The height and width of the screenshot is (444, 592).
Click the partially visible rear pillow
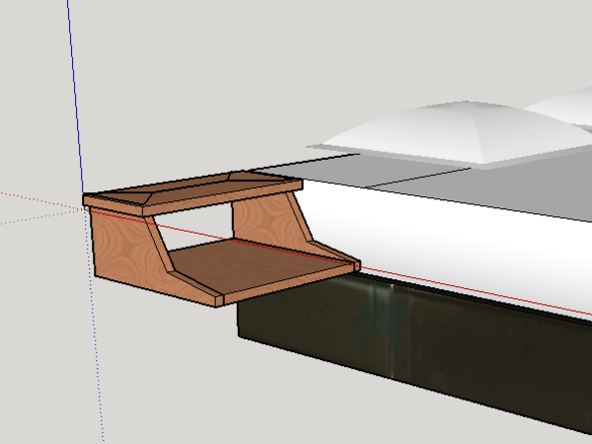pyautogui.click(x=562, y=104)
